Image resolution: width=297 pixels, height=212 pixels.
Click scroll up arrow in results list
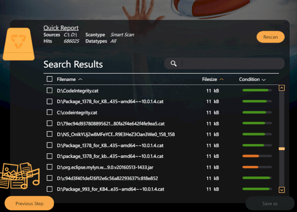click(x=282, y=87)
